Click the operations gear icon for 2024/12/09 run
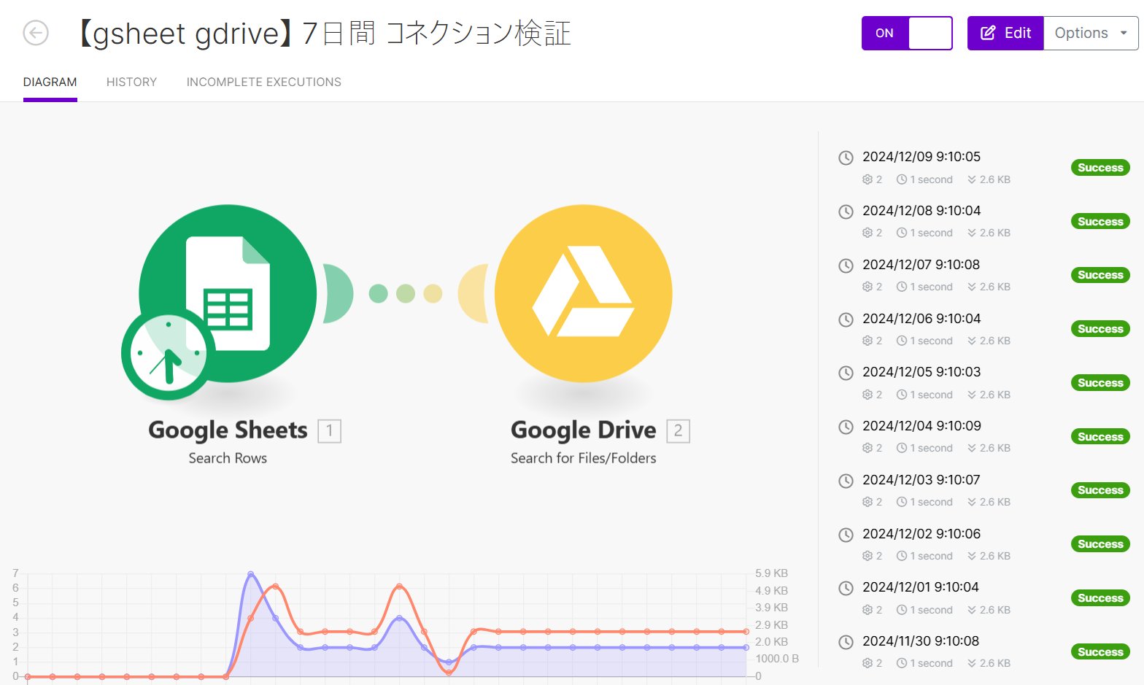The height and width of the screenshot is (685, 1144). (867, 179)
